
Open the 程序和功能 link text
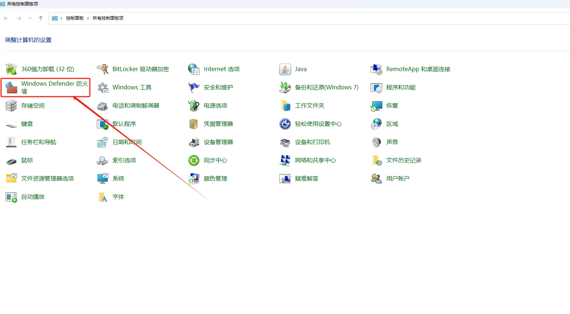click(x=401, y=88)
